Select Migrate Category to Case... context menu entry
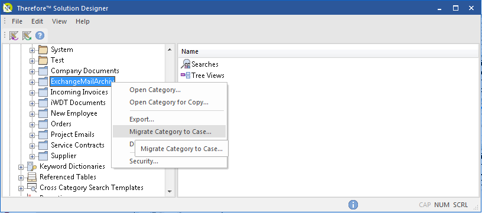482x213 pixels. click(x=169, y=132)
